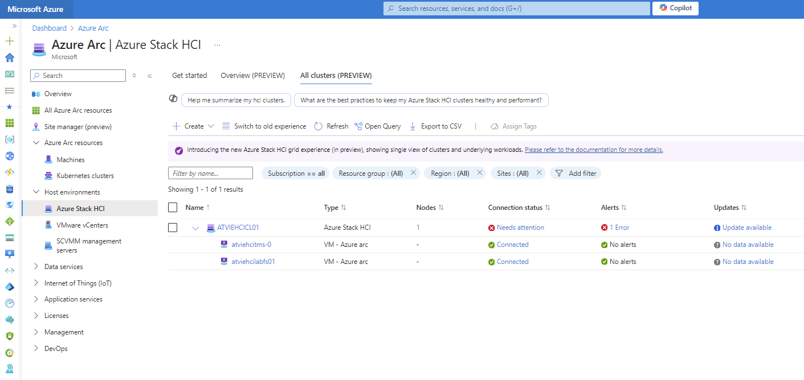Open the Create dropdown in toolbar
Screen dimensions: 804x380
coord(193,126)
